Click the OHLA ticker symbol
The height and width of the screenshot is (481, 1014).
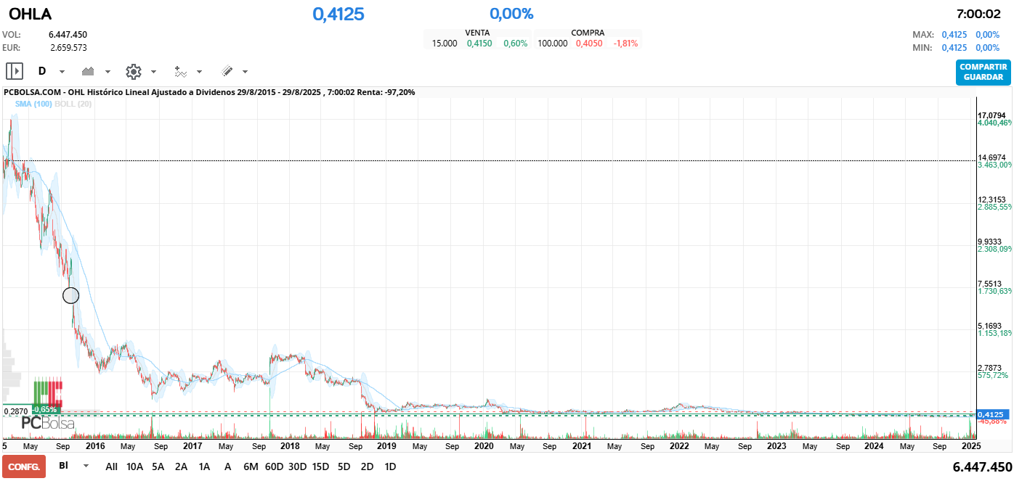[x=30, y=15]
